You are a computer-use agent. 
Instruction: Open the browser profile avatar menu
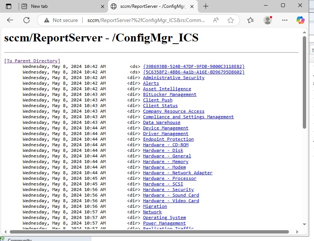coord(268,20)
